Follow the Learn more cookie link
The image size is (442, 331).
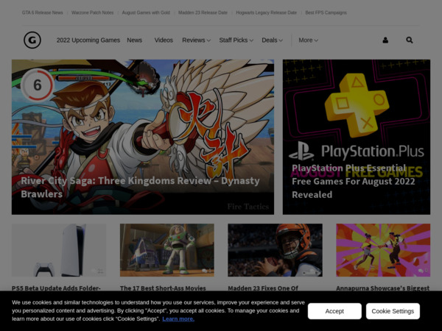[x=178, y=319]
